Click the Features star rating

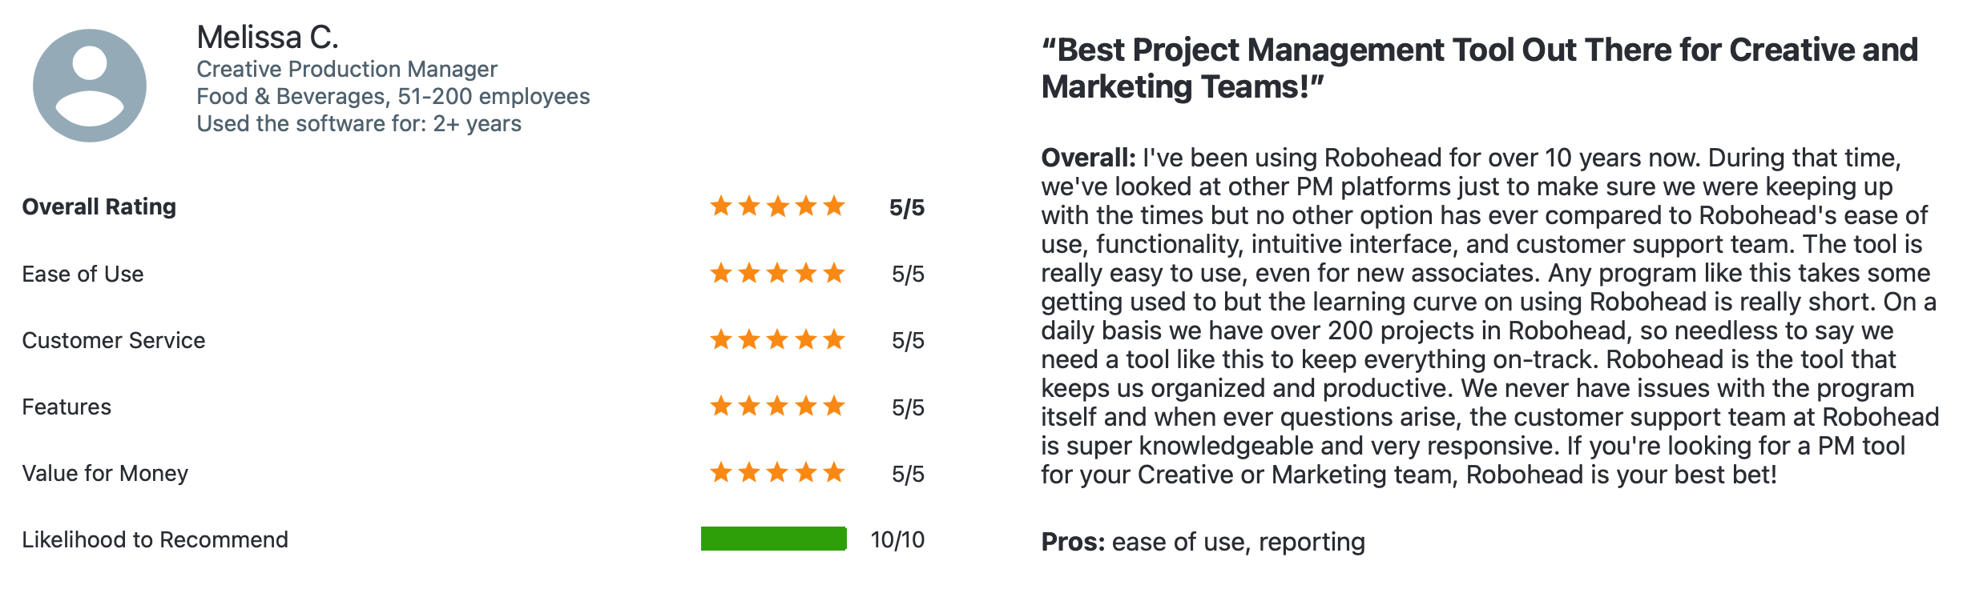coord(777,407)
